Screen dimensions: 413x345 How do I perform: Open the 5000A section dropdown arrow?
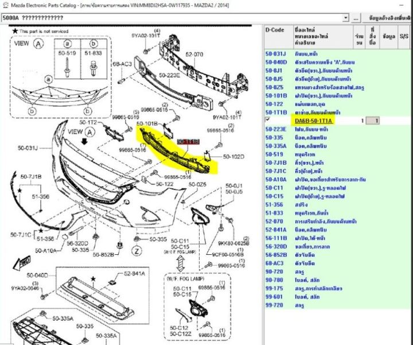345,18
